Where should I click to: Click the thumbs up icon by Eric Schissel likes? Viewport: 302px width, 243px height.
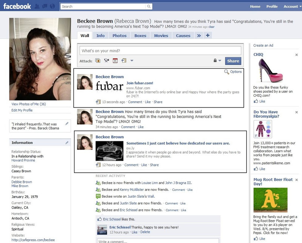(99, 219)
